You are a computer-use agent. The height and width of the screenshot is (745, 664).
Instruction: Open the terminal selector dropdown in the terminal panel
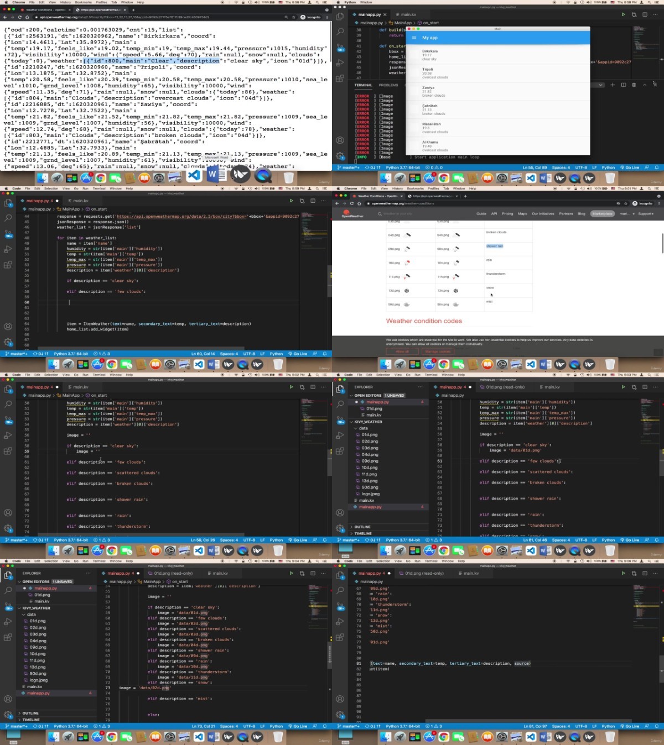(x=599, y=85)
